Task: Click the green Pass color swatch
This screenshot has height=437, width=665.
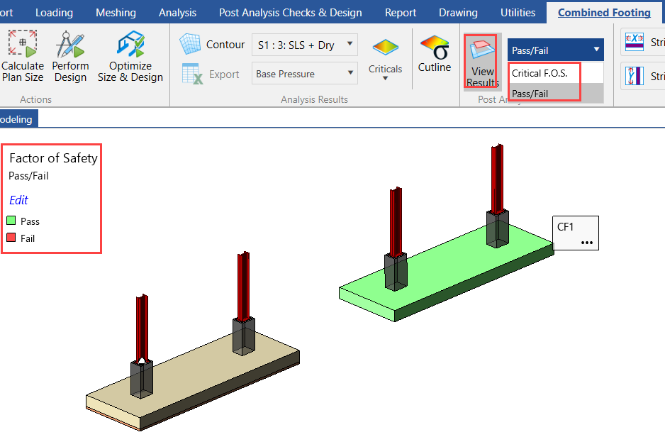Action: tap(11, 221)
